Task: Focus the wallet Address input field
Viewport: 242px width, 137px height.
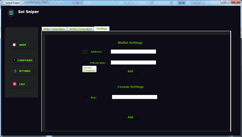Action: point(133,52)
